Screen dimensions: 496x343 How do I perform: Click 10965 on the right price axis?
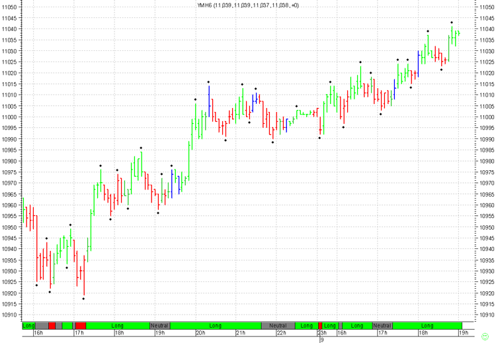pyautogui.click(x=487, y=194)
